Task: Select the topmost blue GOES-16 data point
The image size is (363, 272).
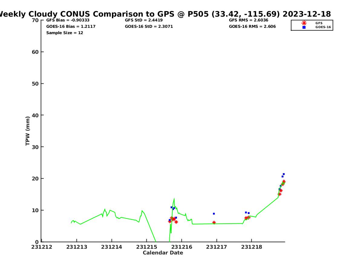Action: click(284, 174)
